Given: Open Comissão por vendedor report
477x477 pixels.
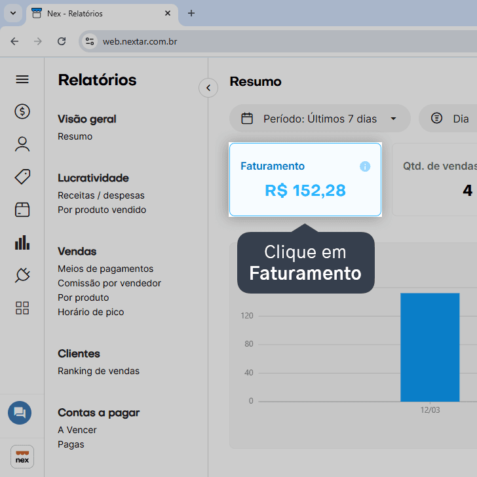Looking at the screenshot, I should point(109,283).
